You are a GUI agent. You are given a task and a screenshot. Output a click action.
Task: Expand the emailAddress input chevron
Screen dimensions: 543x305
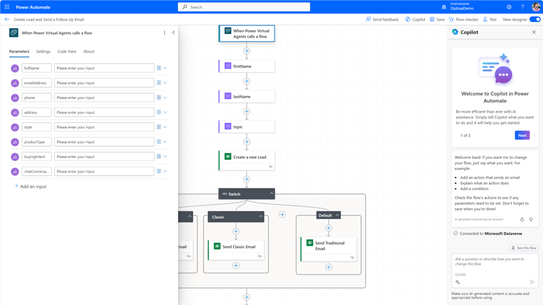[165, 83]
